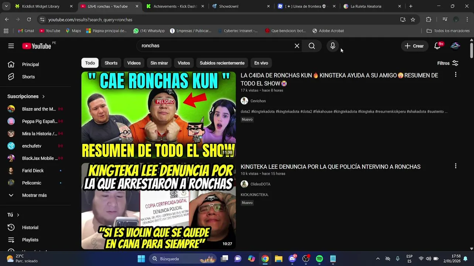Open the ClideoDOTA channel avatar

click(x=244, y=184)
